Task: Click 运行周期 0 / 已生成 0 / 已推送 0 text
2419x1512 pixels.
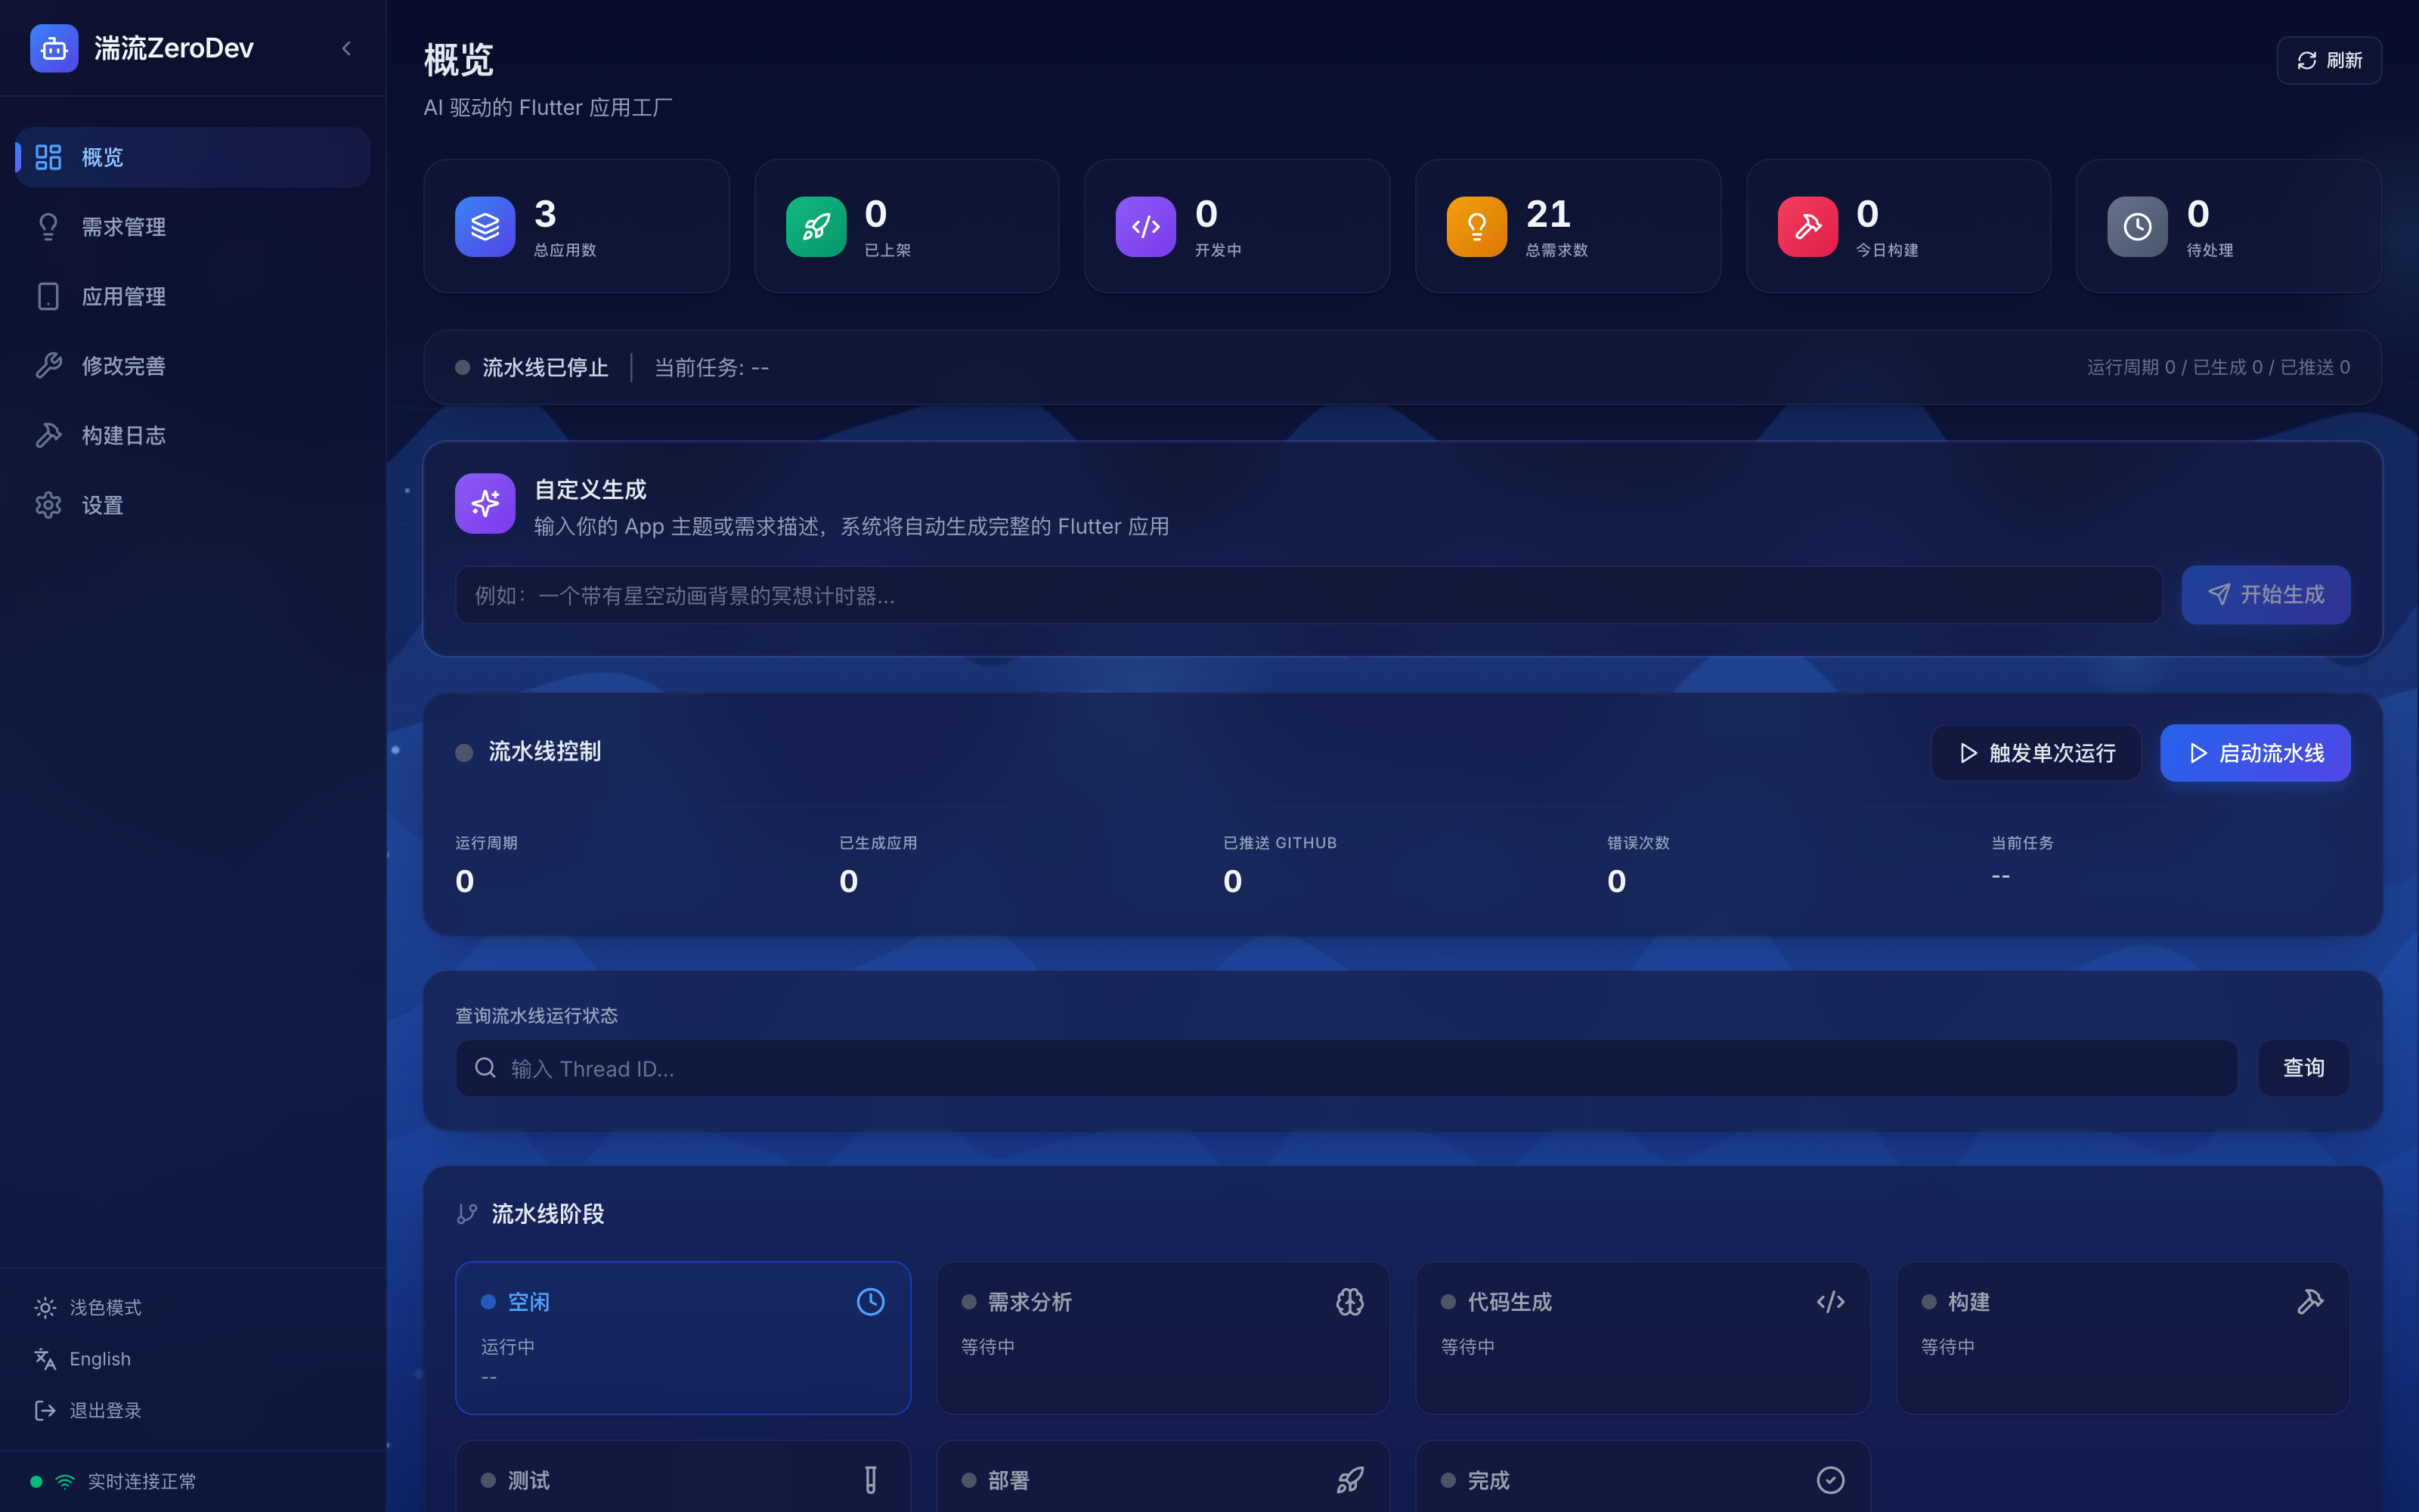Action: (2218, 368)
